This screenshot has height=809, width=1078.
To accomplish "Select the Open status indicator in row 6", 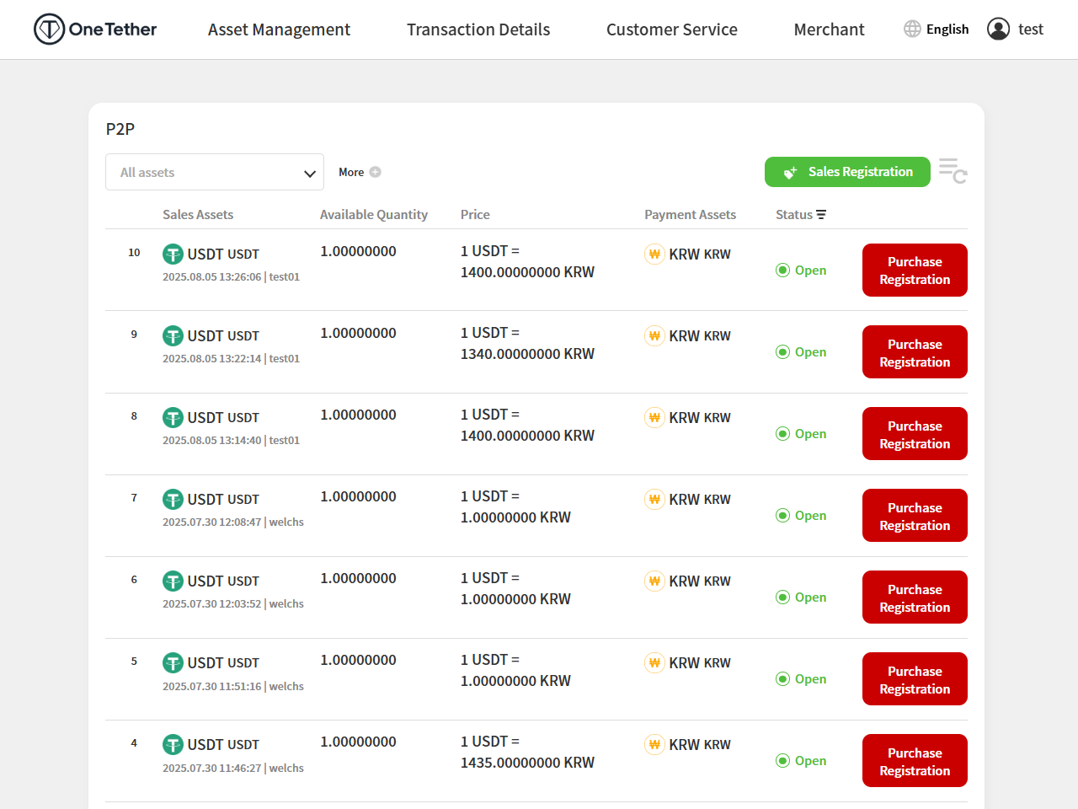I will (x=801, y=597).
